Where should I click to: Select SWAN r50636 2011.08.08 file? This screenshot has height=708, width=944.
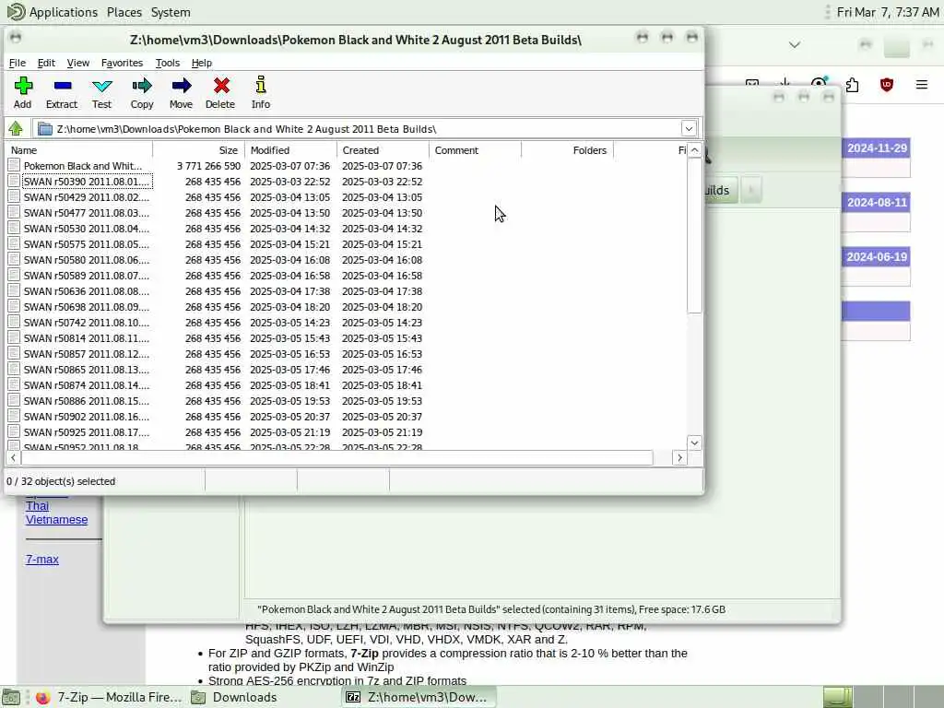[x=87, y=290]
